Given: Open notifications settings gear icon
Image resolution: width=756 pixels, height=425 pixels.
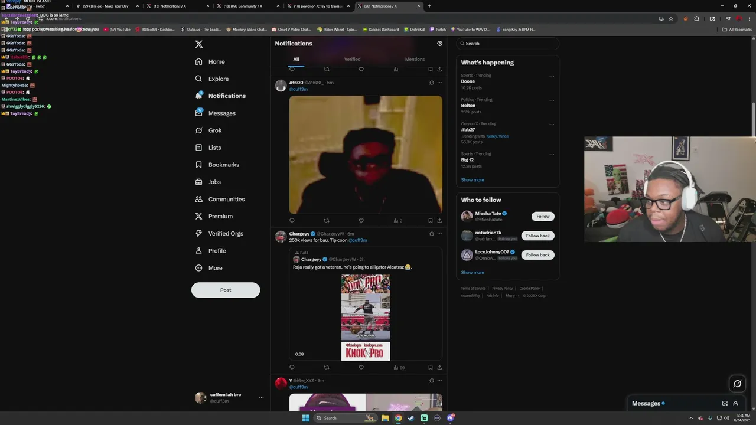Looking at the screenshot, I should tap(439, 44).
